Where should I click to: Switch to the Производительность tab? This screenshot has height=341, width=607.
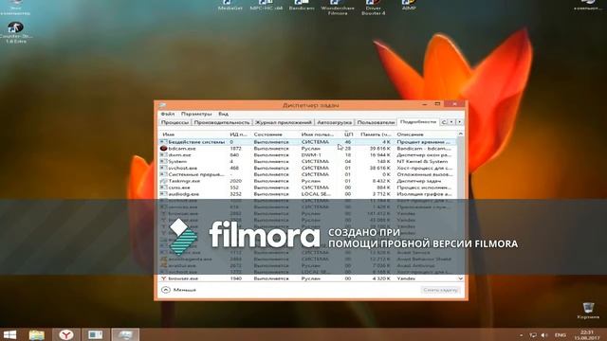[222, 122]
